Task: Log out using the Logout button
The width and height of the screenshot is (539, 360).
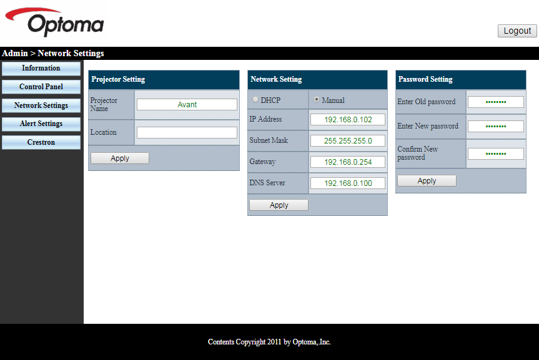Action: tap(517, 31)
